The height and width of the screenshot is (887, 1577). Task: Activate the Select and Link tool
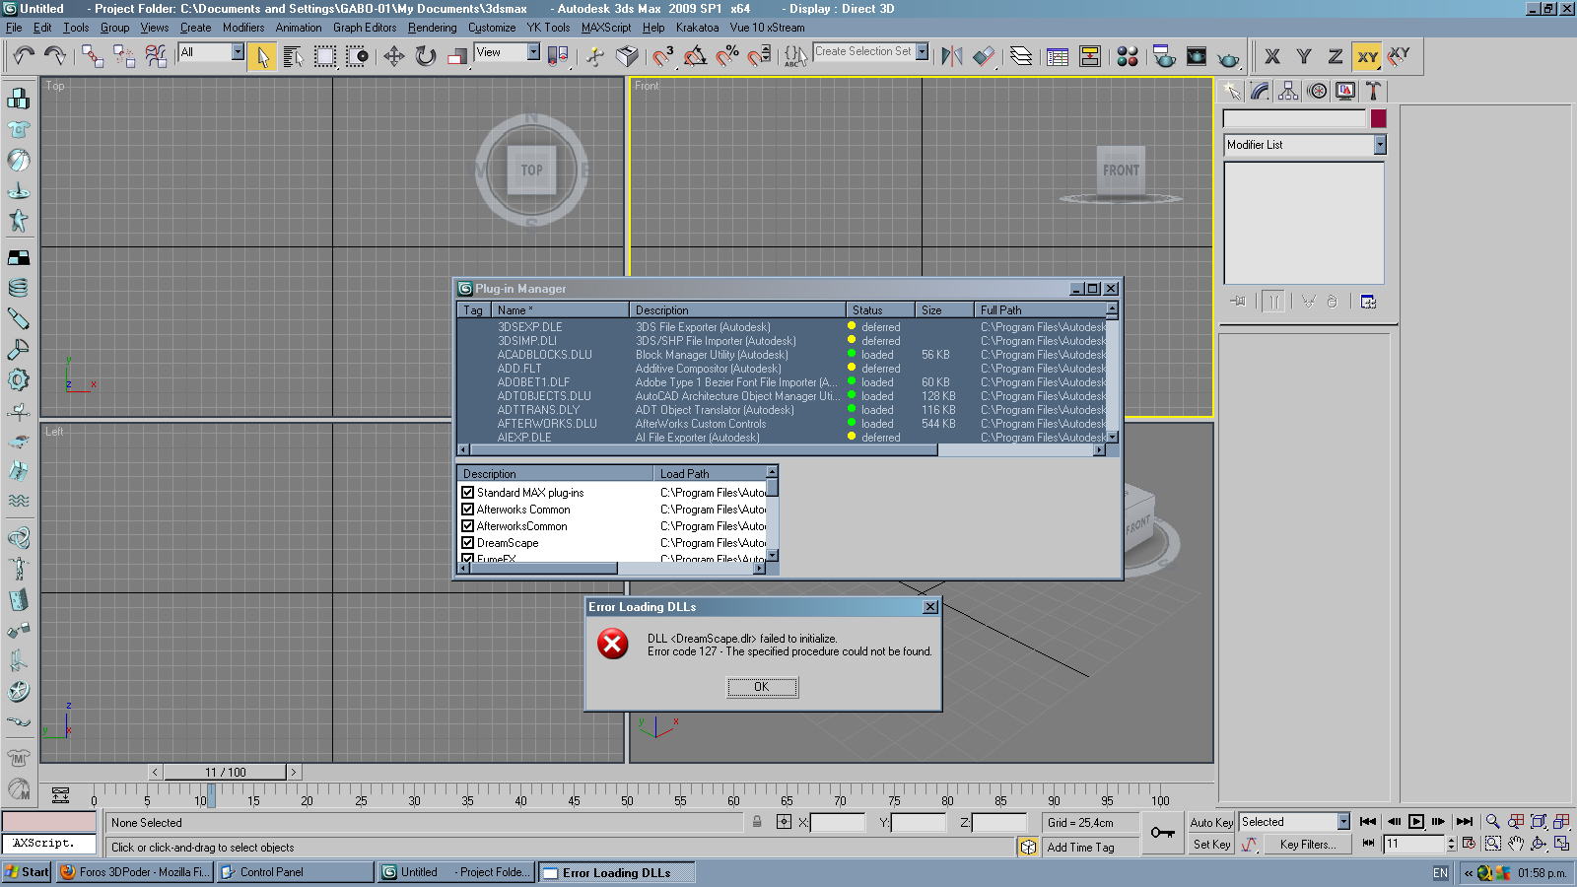tap(92, 56)
